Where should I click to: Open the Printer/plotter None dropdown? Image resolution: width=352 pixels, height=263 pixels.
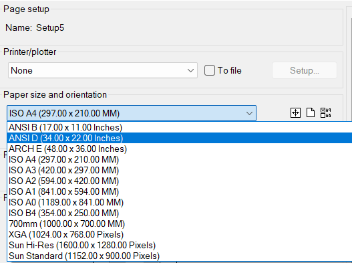coord(103,70)
